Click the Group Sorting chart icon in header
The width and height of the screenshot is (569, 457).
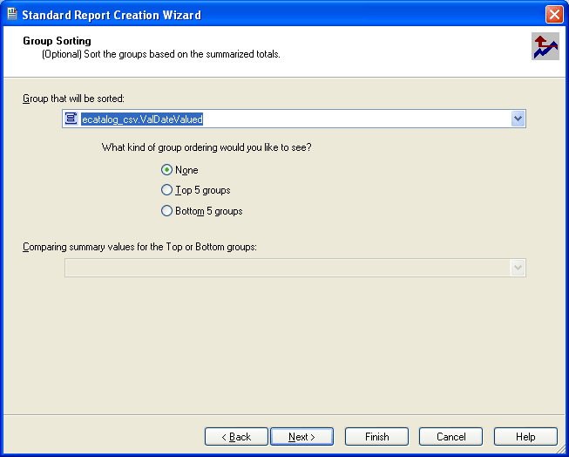click(x=545, y=47)
